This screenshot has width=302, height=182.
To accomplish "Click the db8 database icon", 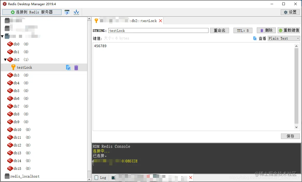I will [10, 114].
